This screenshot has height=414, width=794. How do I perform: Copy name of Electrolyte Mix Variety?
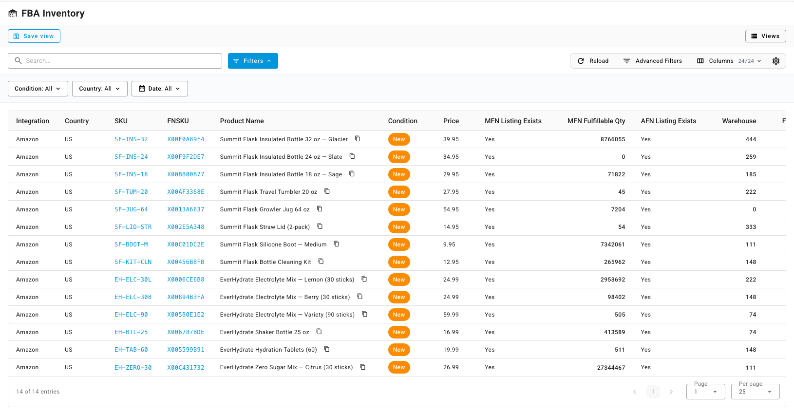pyautogui.click(x=364, y=314)
